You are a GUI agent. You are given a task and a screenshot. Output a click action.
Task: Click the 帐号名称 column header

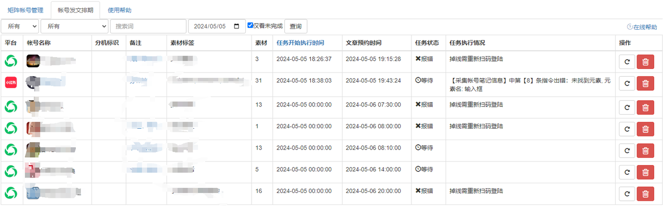pyautogui.click(x=38, y=43)
